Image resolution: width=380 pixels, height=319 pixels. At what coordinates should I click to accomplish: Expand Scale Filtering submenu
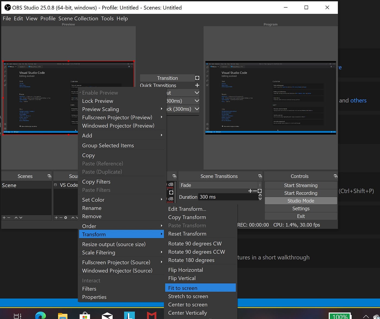coord(121,252)
